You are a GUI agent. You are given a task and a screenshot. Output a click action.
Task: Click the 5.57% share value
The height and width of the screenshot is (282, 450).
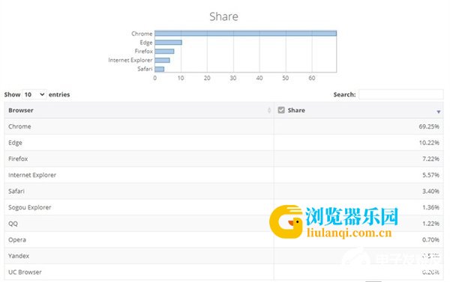tap(430, 175)
